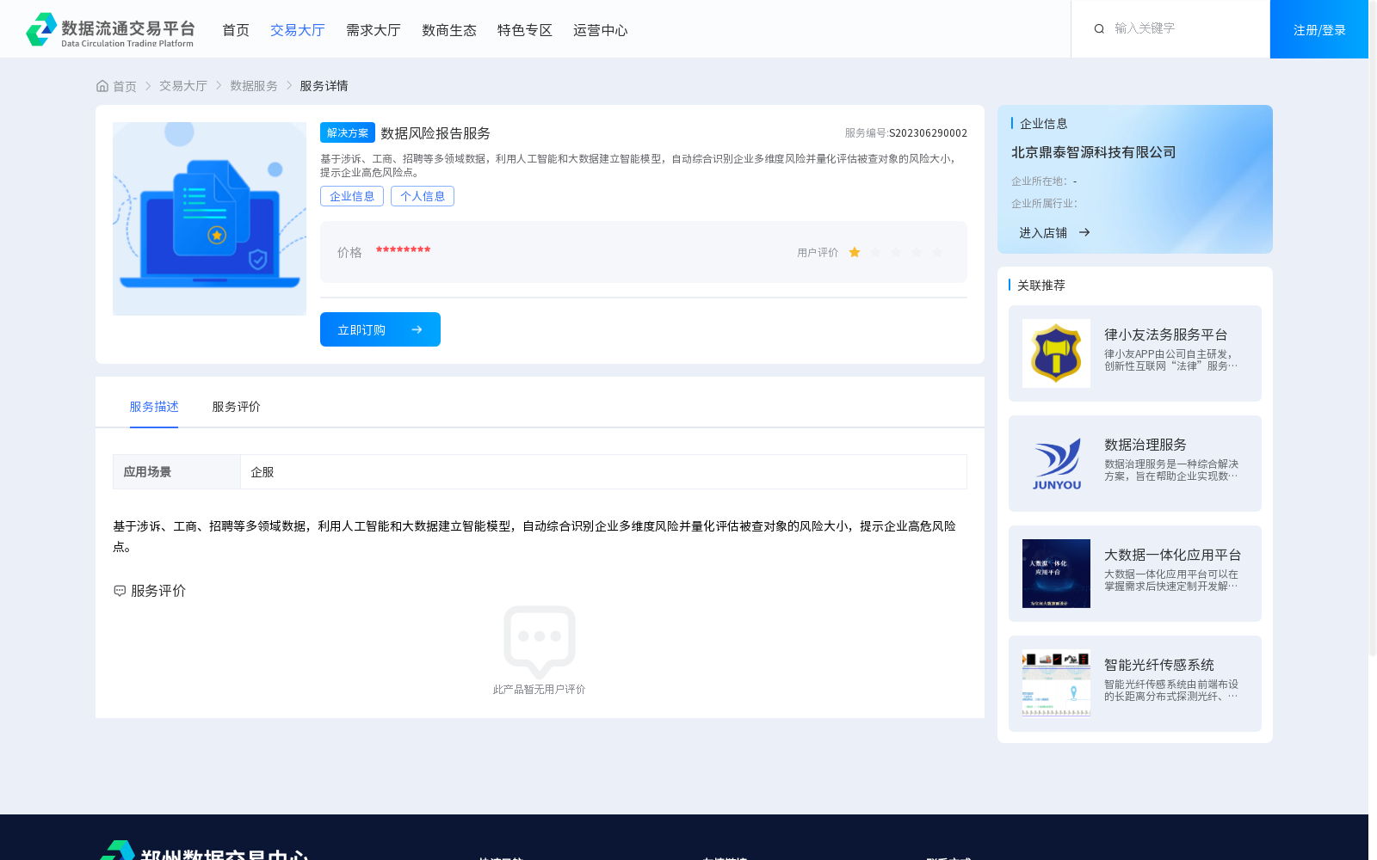Click the home icon in breadcrumb
The image size is (1377, 860).
(x=102, y=86)
